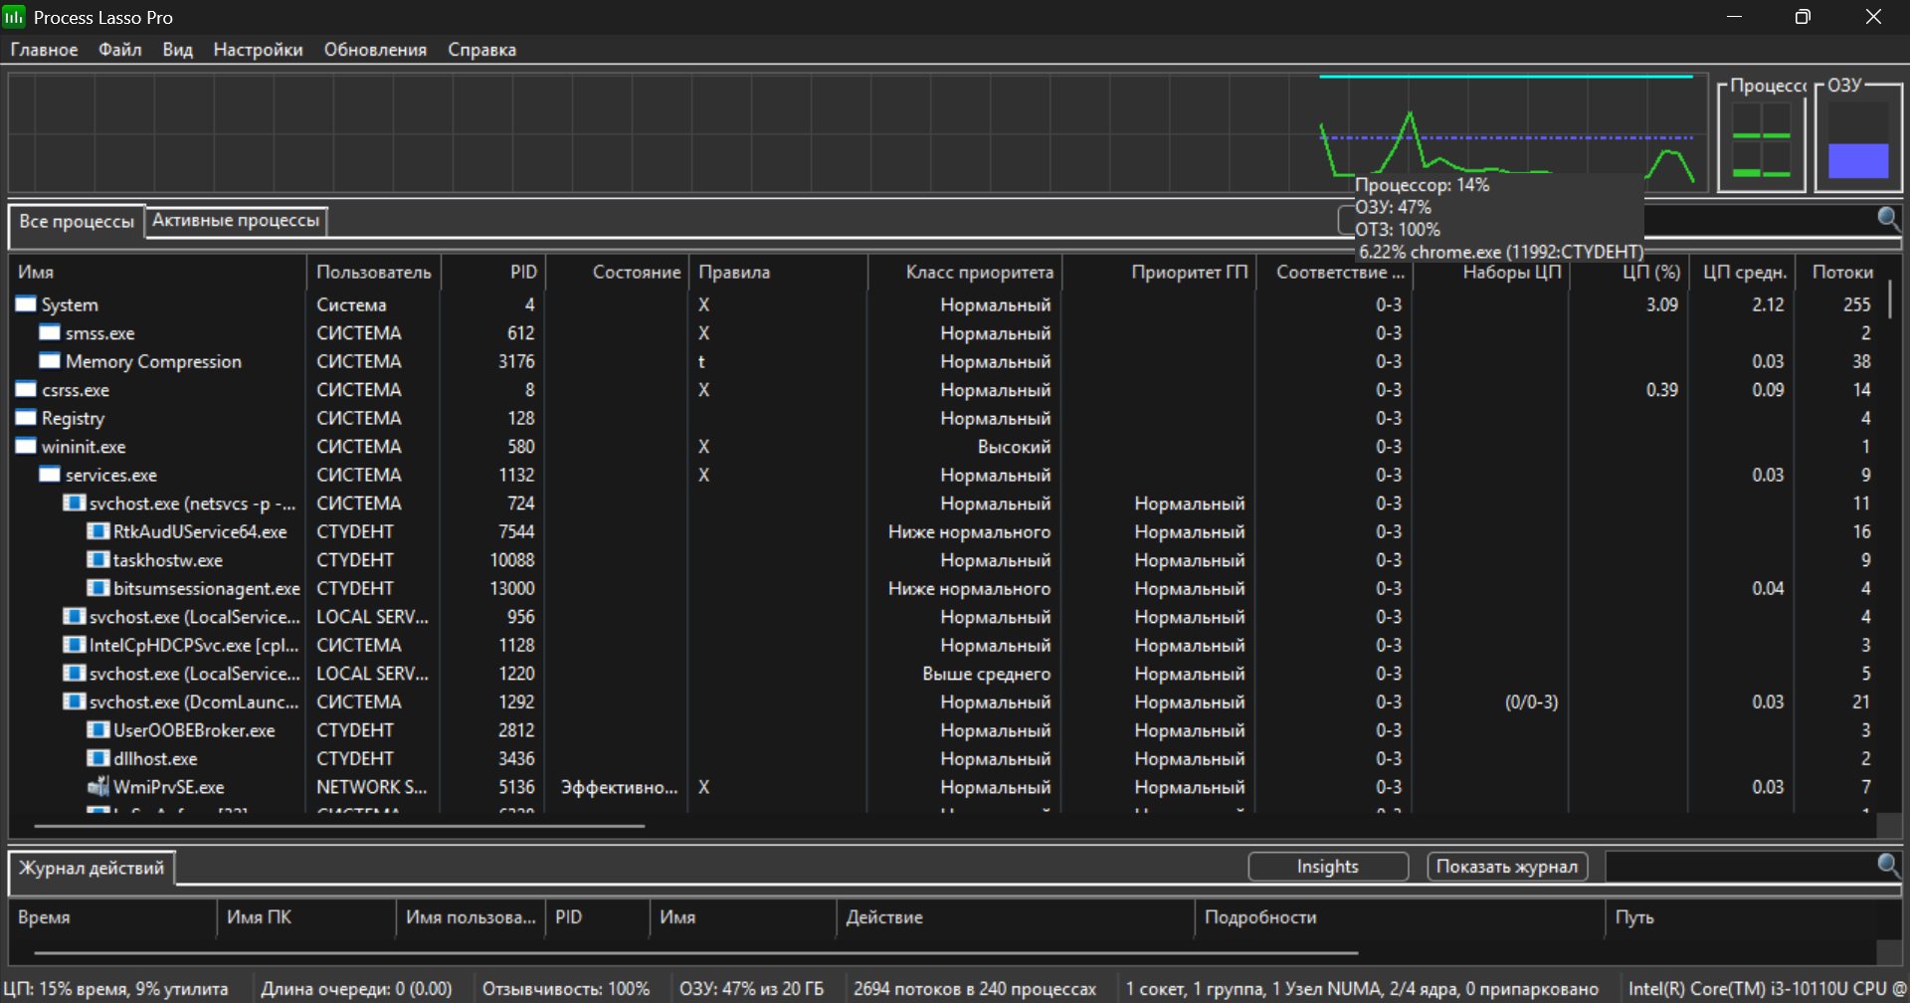Switch to the Активные процессы tab

[236, 220]
